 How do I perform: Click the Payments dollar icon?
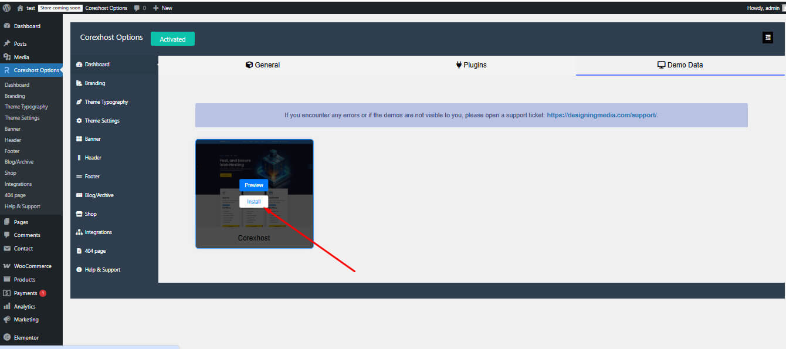[7, 293]
